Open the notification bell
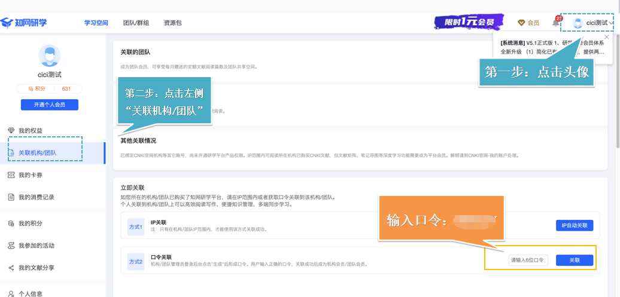 pos(556,23)
